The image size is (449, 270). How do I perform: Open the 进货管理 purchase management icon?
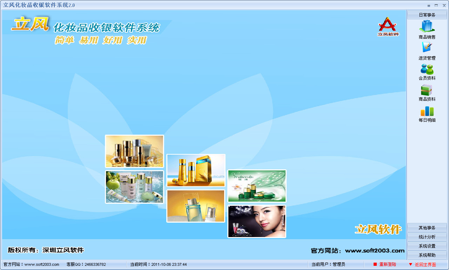(427, 47)
